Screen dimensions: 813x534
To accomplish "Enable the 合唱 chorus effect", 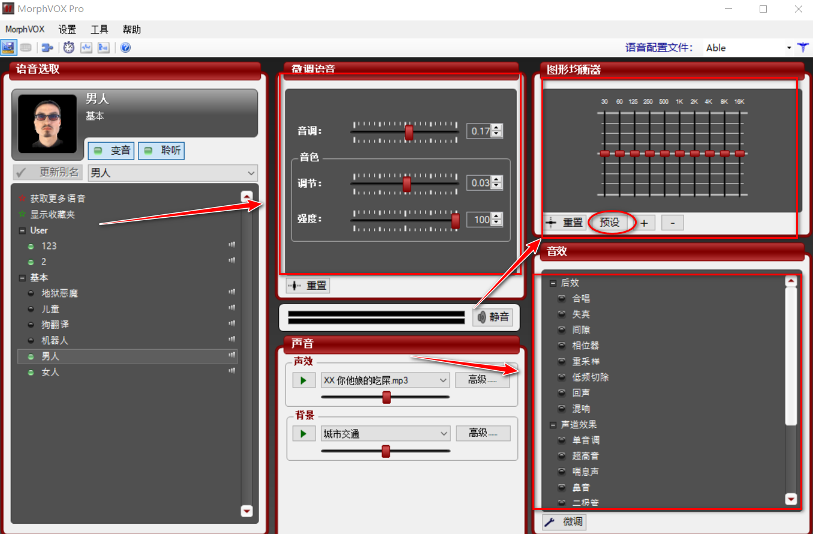I will click(x=581, y=298).
